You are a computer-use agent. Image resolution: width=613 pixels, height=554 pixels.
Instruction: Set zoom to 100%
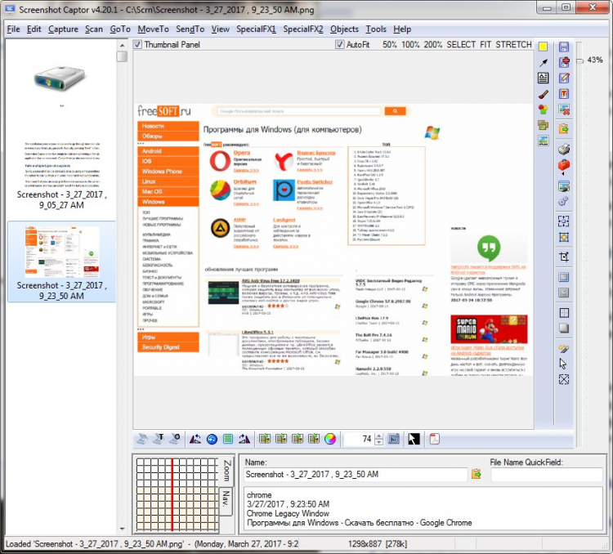410,45
